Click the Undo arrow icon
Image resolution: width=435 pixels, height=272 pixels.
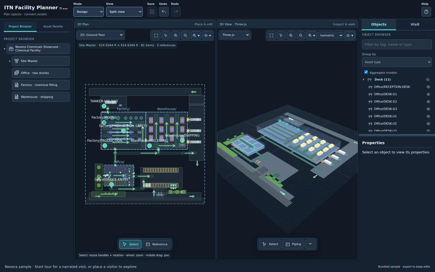pyautogui.click(x=164, y=12)
